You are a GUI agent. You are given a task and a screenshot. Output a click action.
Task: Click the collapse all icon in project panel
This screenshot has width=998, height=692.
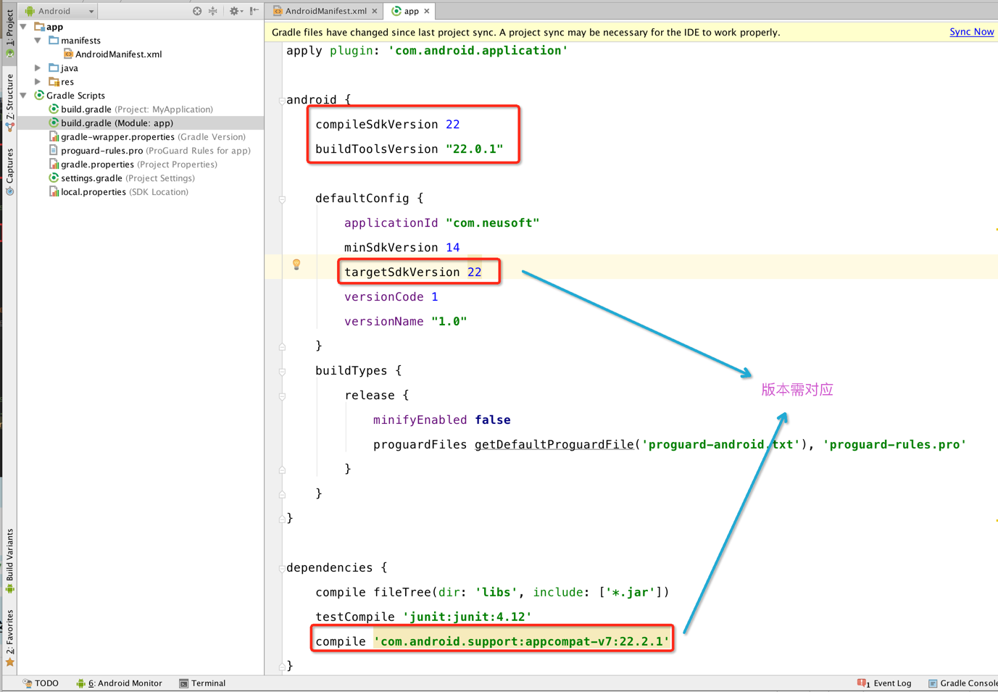pos(213,11)
